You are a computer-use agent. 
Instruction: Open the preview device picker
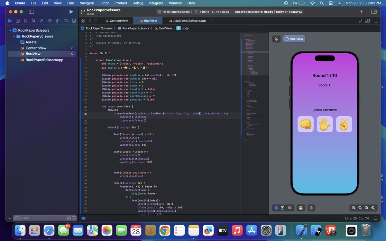[311, 208]
